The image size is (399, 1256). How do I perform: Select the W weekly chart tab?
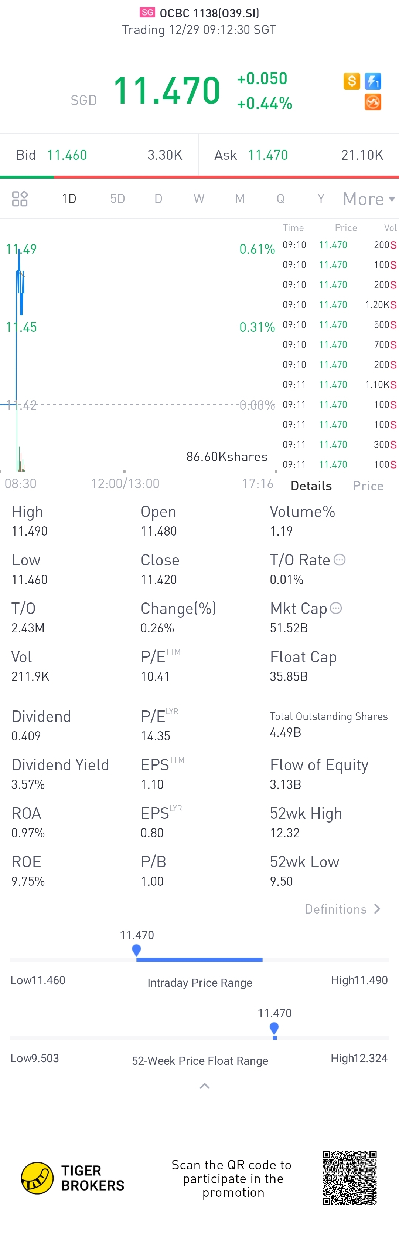coord(199,199)
